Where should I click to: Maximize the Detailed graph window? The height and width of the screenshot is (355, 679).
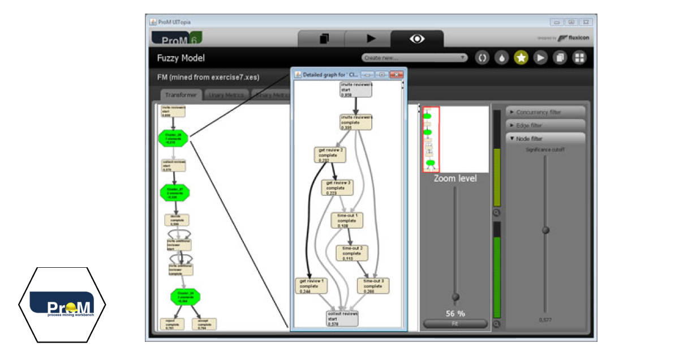382,74
